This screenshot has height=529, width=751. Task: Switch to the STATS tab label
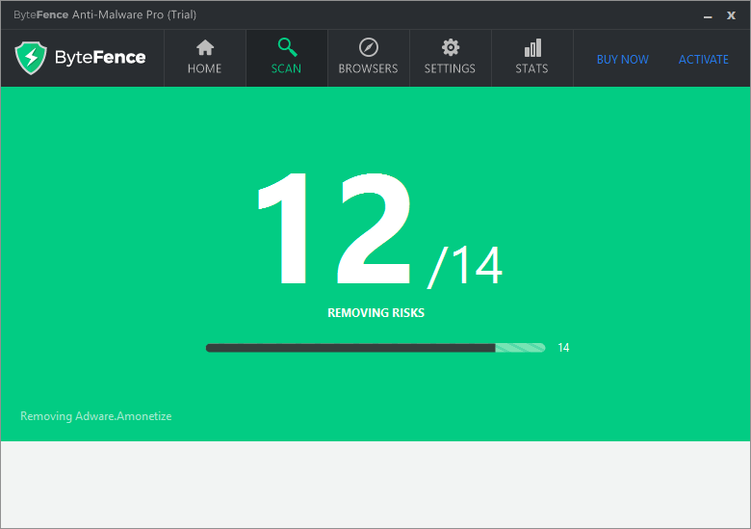click(531, 68)
